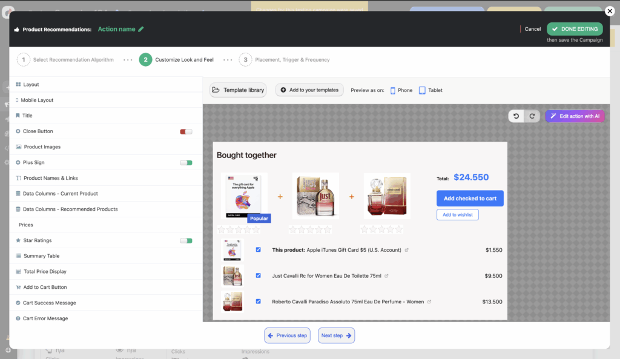Viewport: 620px width, 359px height.
Task: Click the undo arrow icon
Action: (x=516, y=116)
